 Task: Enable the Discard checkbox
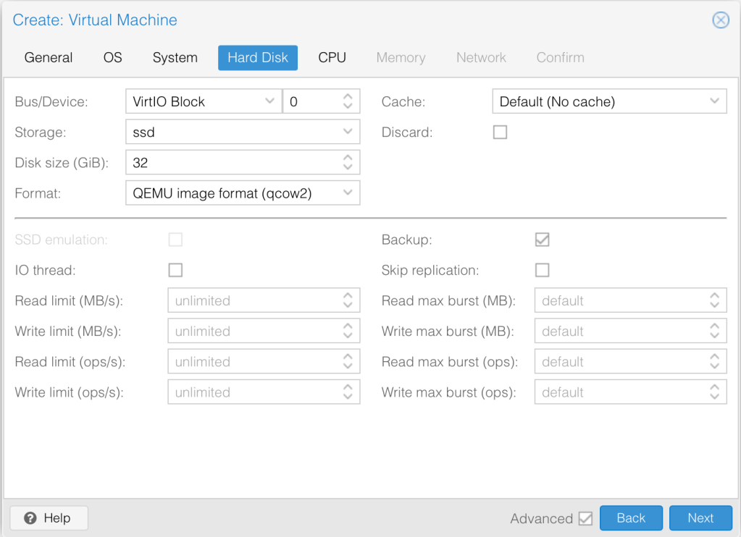click(500, 132)
